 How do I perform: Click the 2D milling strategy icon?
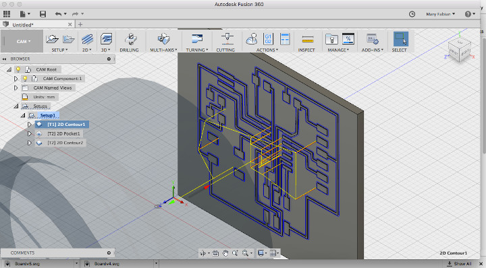click(87, 39)
